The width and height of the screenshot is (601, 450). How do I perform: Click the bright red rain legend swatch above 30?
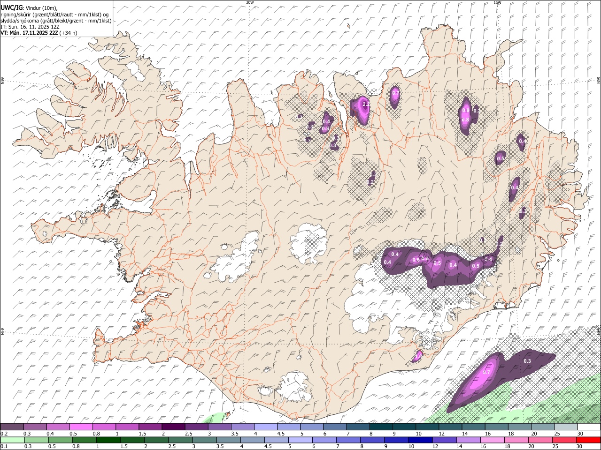click(588, 440)
